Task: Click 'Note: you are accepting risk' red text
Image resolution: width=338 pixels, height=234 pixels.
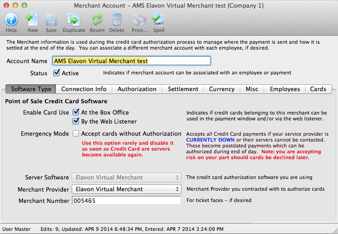Action: coord(254,154)
